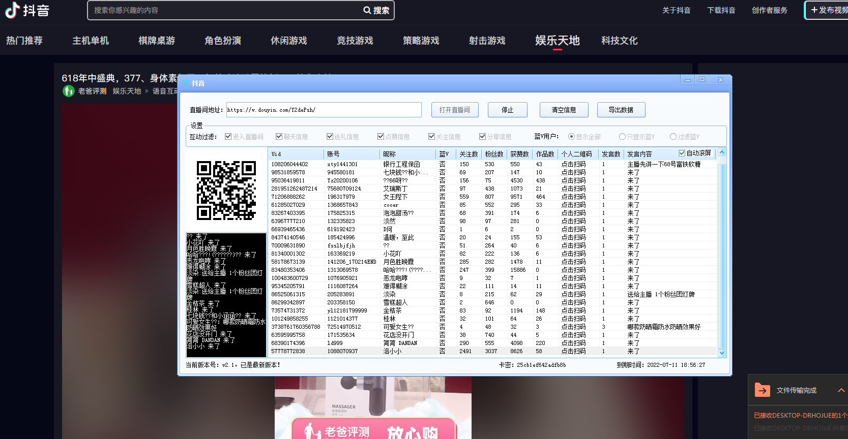Screen dimensions: 848x439
Task: Open the 主机单机 category
Action: (91, 41)
